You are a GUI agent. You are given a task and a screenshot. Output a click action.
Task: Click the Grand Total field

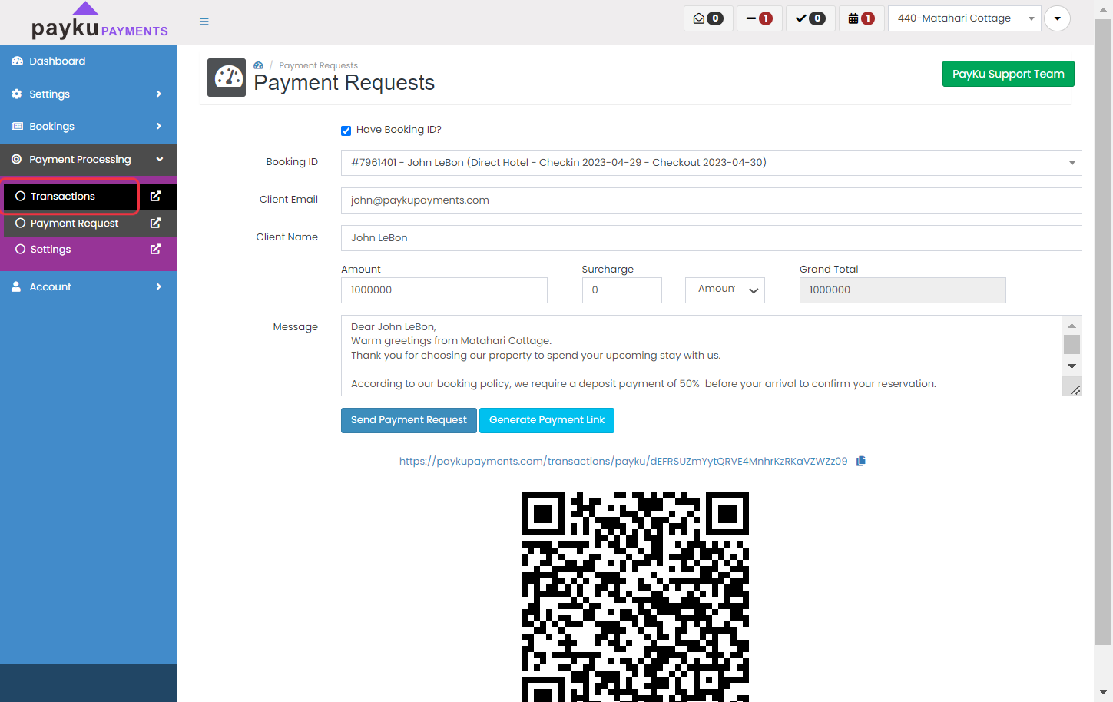click(903, 290)
